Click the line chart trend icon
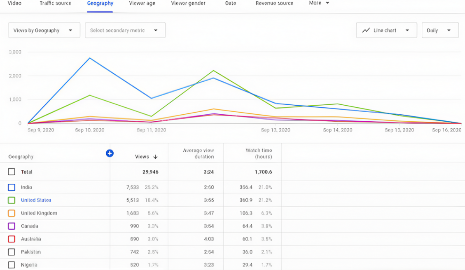 tap(366, 30)
